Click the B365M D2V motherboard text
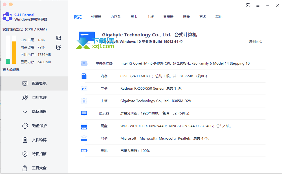This screenshot has height=174, width=282. point(156,101)
